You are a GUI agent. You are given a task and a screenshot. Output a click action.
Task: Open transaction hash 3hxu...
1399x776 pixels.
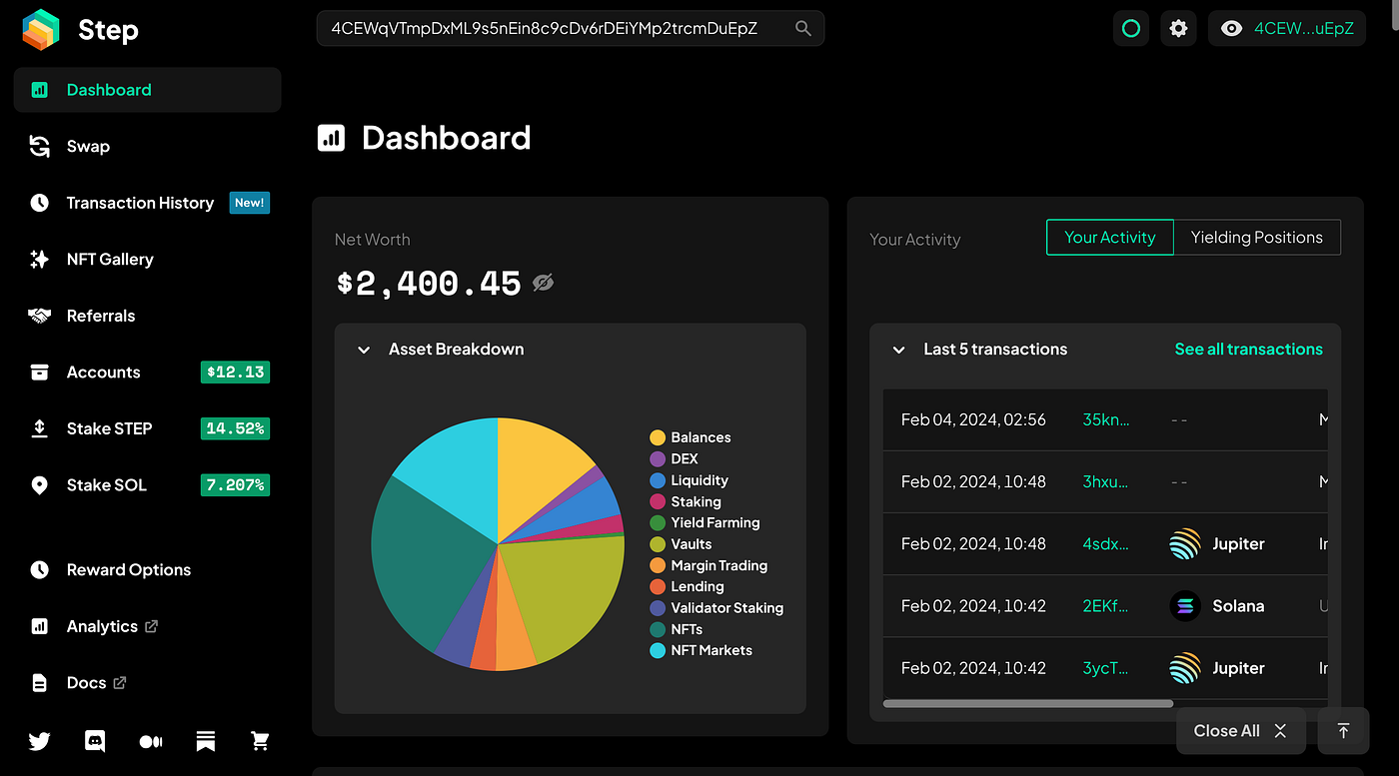pyautogui.click(x=1106, y=481)
